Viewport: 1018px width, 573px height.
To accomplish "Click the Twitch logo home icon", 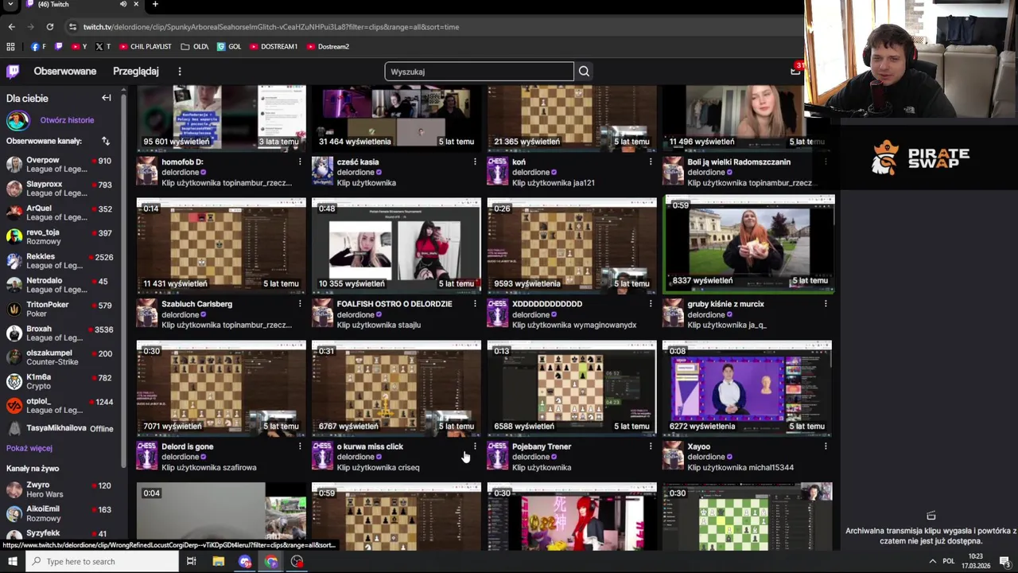I will (x=13, y=72).
